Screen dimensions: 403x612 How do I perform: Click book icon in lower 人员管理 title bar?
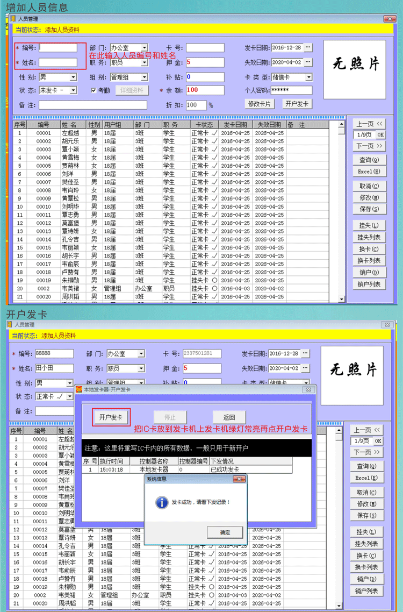pos(9,325)
